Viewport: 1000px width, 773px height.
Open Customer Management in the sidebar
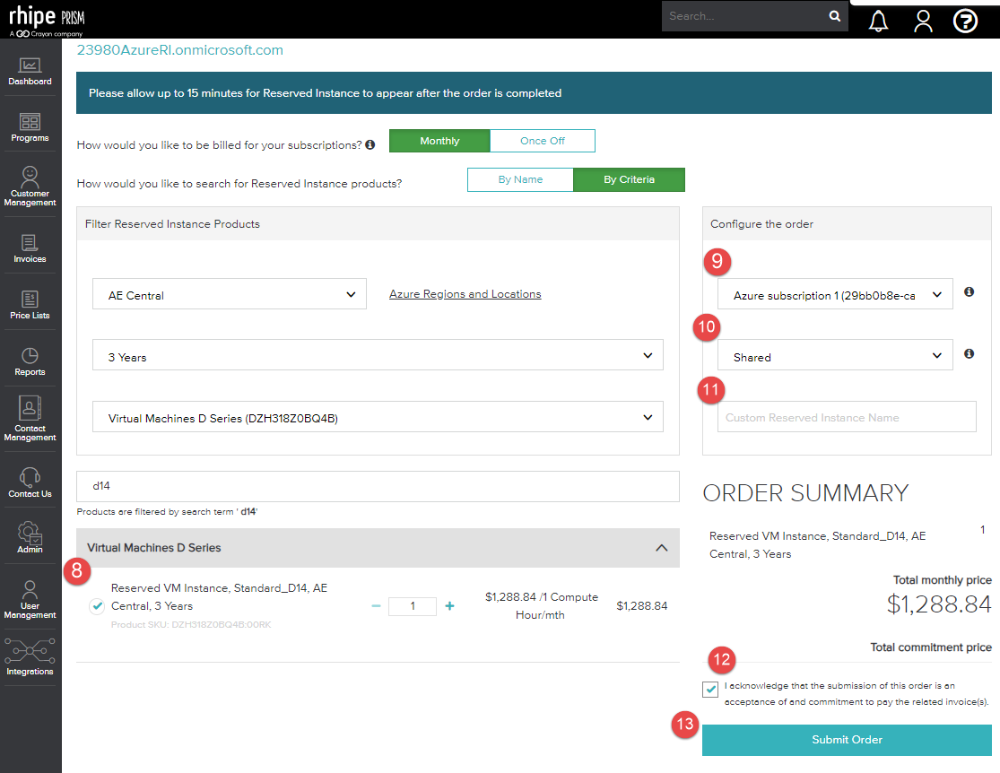coord(30,186)
